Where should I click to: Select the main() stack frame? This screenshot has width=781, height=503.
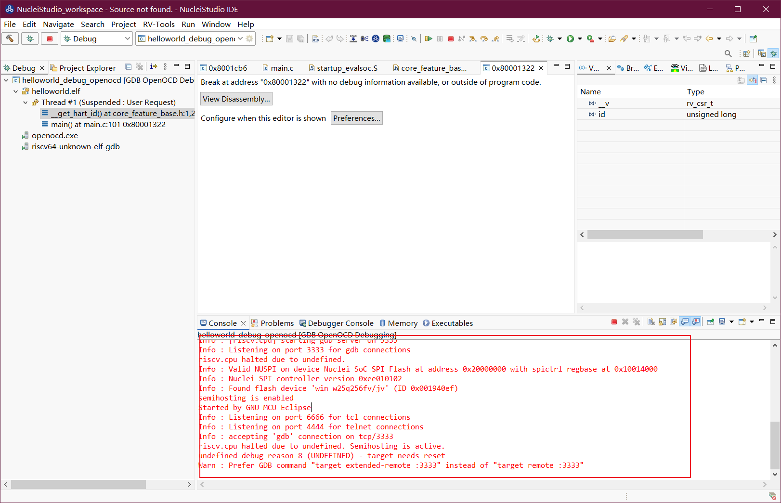click(x=108, y=125)
